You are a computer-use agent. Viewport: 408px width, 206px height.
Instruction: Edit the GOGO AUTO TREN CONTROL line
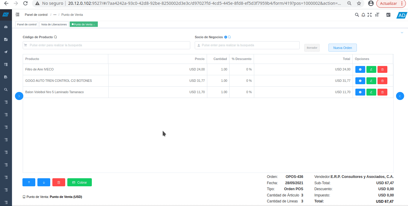pyautogui.click(x=371, y=81)
